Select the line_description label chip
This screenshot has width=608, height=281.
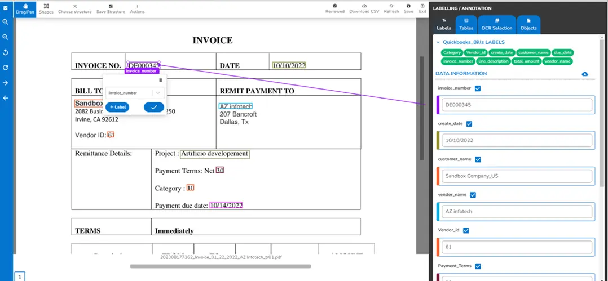click(494, 61)
